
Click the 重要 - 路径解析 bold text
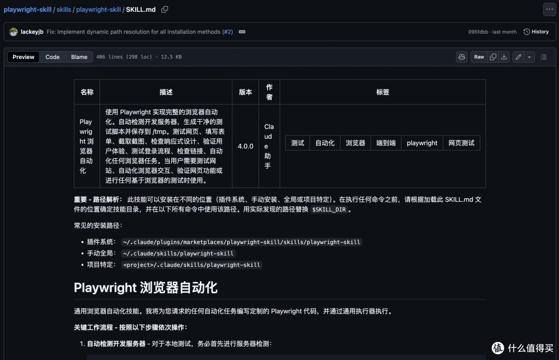[x=98, y=200]
